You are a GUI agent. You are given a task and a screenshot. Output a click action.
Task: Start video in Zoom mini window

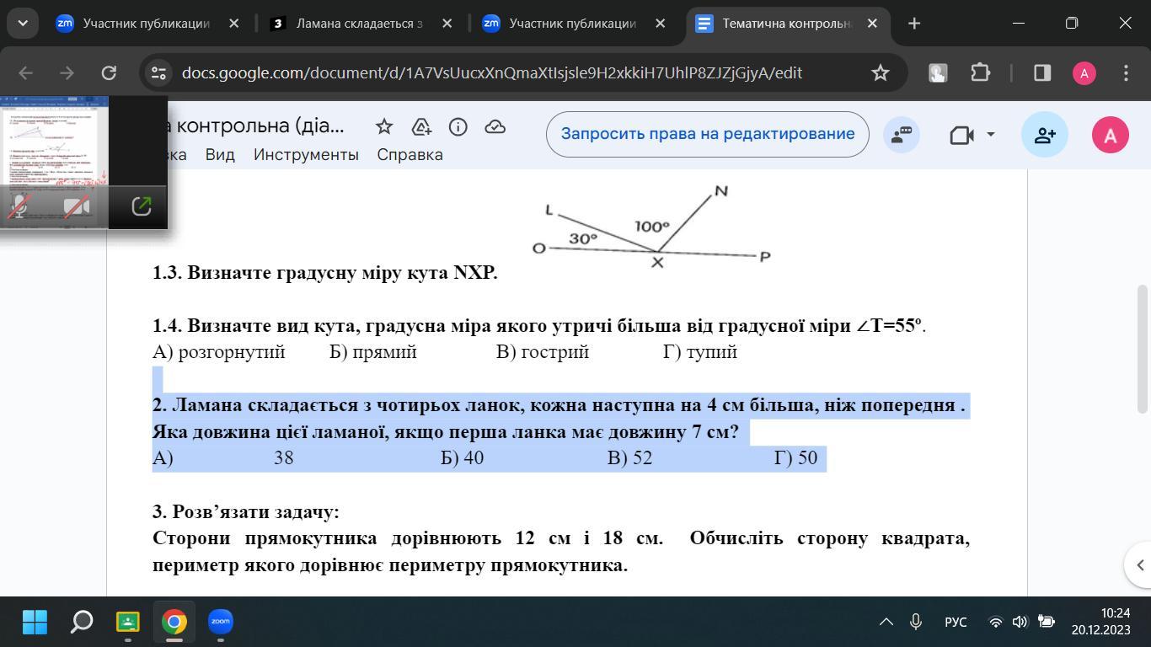[77, 206]
